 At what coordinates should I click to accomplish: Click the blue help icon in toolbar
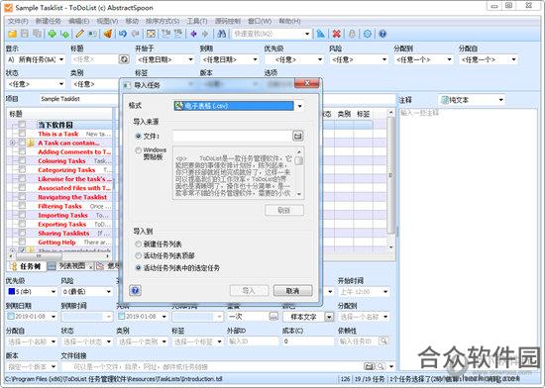point(382,34)
